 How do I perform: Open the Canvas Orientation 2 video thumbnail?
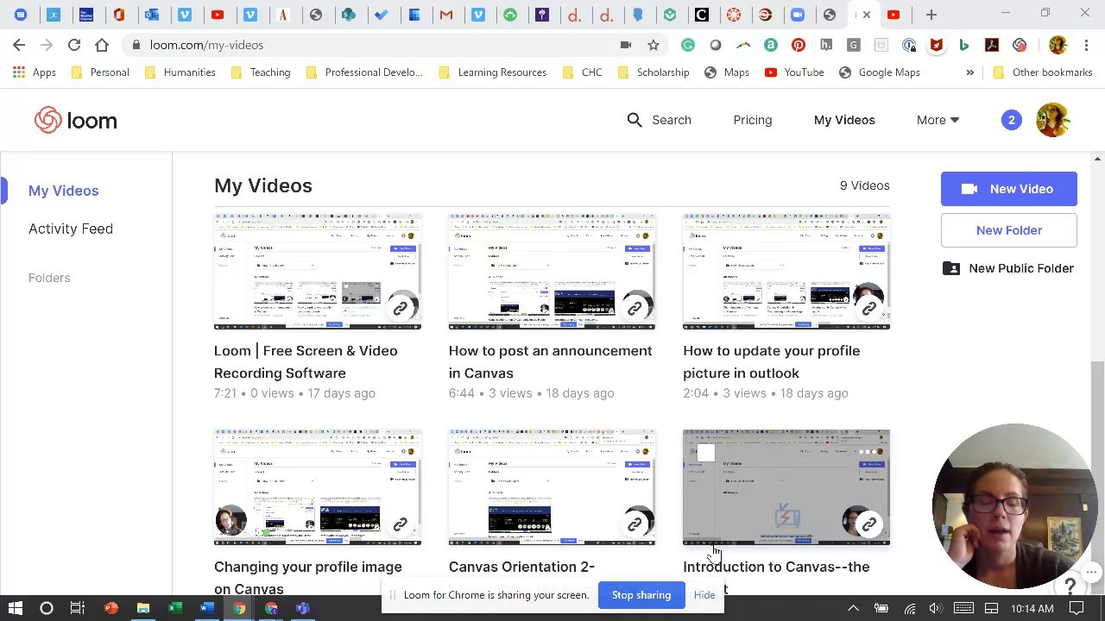552,487
